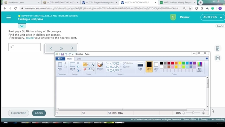Open the Privacy footer link

point(204,119)
